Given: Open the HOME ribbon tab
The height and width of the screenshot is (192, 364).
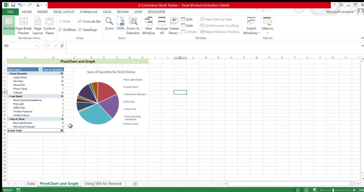Looking at the screenshot, I should pos(27,12).
